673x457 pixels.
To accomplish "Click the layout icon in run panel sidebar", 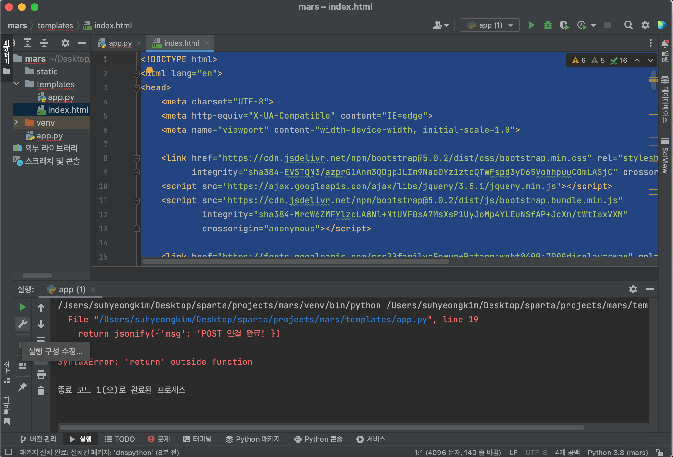I will pyautogui.click(x=22, y=366).
